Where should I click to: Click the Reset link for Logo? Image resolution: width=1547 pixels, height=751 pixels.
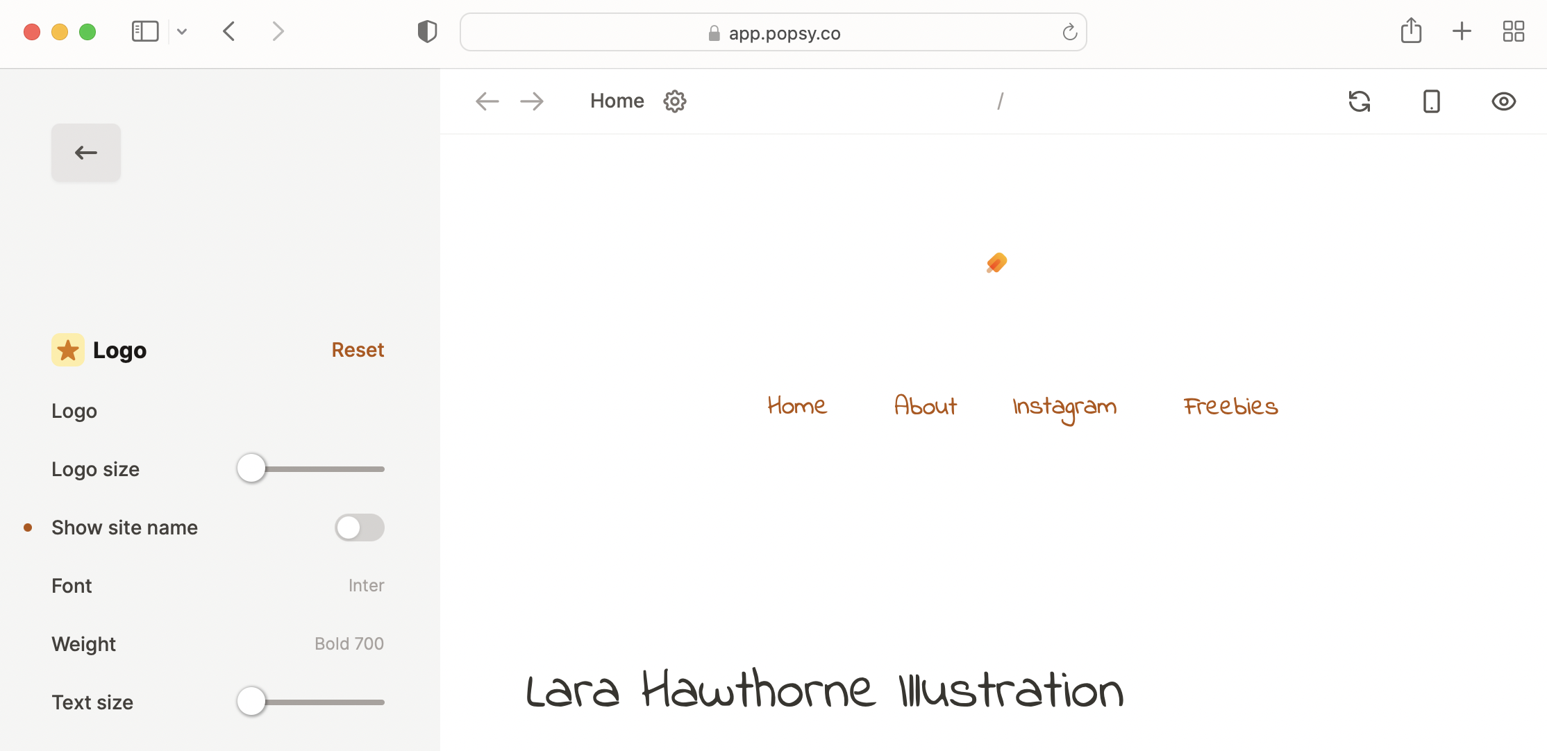pos(358,350)
